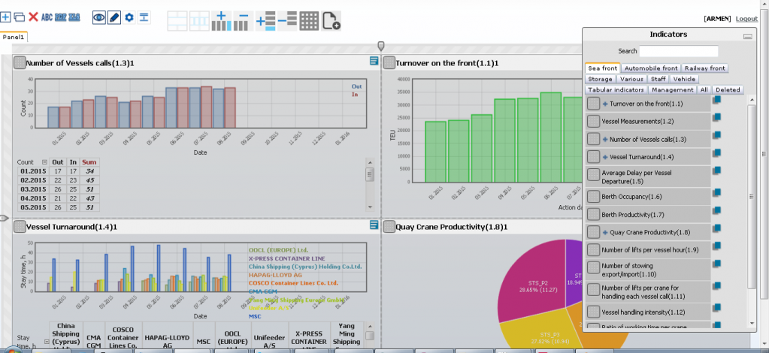Click the top panel divider slider handle
Image resolution: width=769 pixels, height=353 pixels.
pyautogui.click(x=381, y=46)
